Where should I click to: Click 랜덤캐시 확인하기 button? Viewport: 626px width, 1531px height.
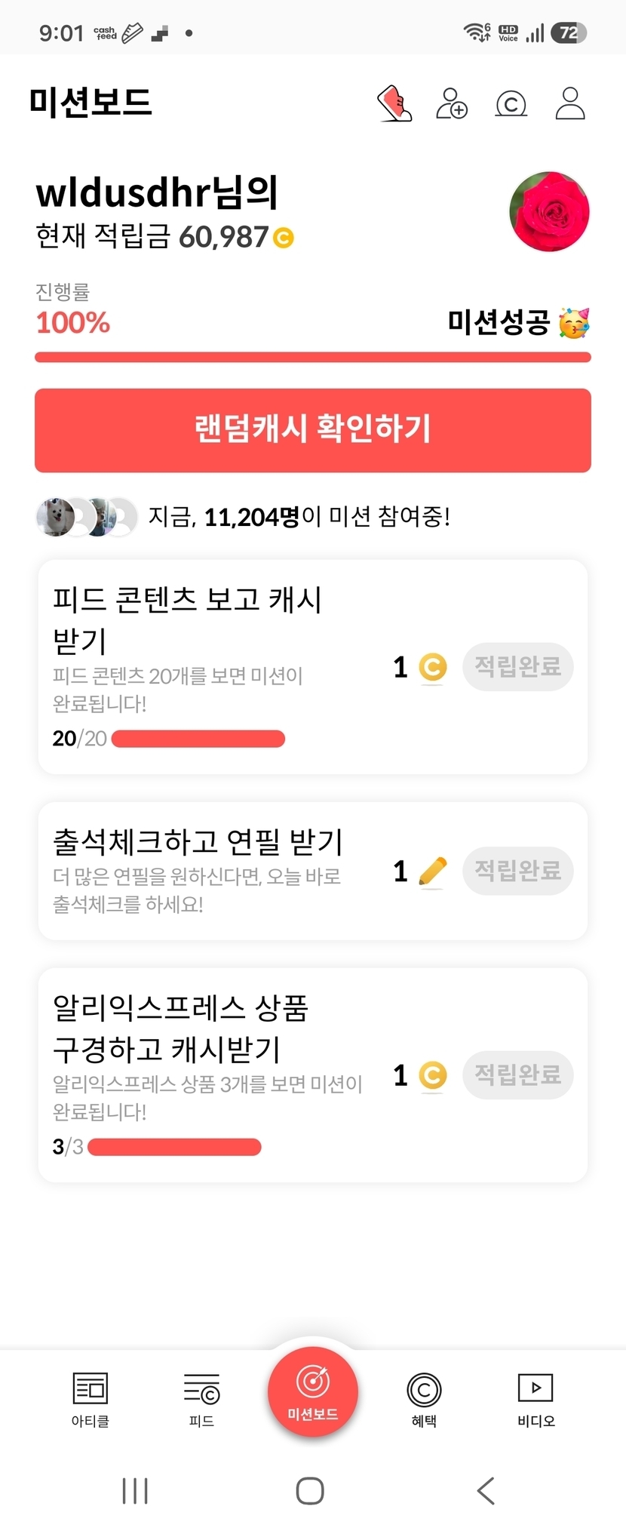point(313,430)
